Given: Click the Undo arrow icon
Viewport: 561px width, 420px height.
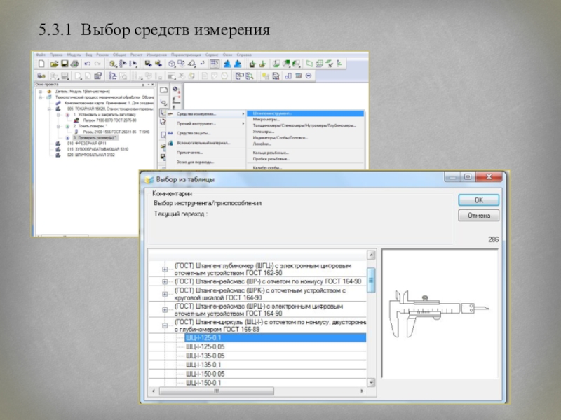Looking at the screenshot, I should [87, 64].
